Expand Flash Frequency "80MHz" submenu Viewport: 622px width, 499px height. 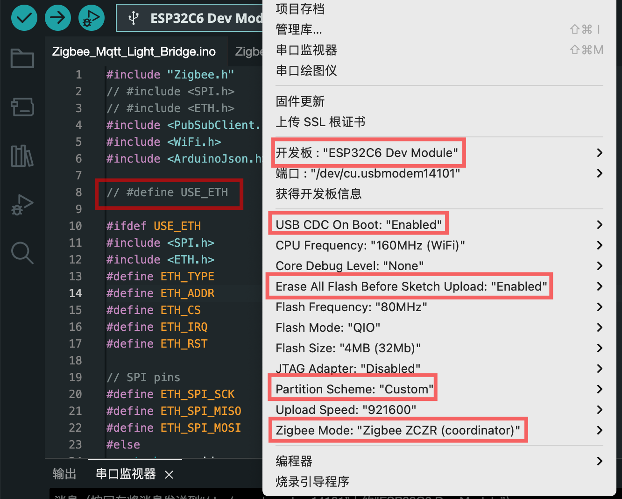[x=439, y=307]
